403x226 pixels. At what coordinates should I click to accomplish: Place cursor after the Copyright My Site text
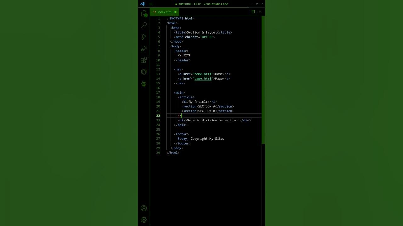[224, 139]
